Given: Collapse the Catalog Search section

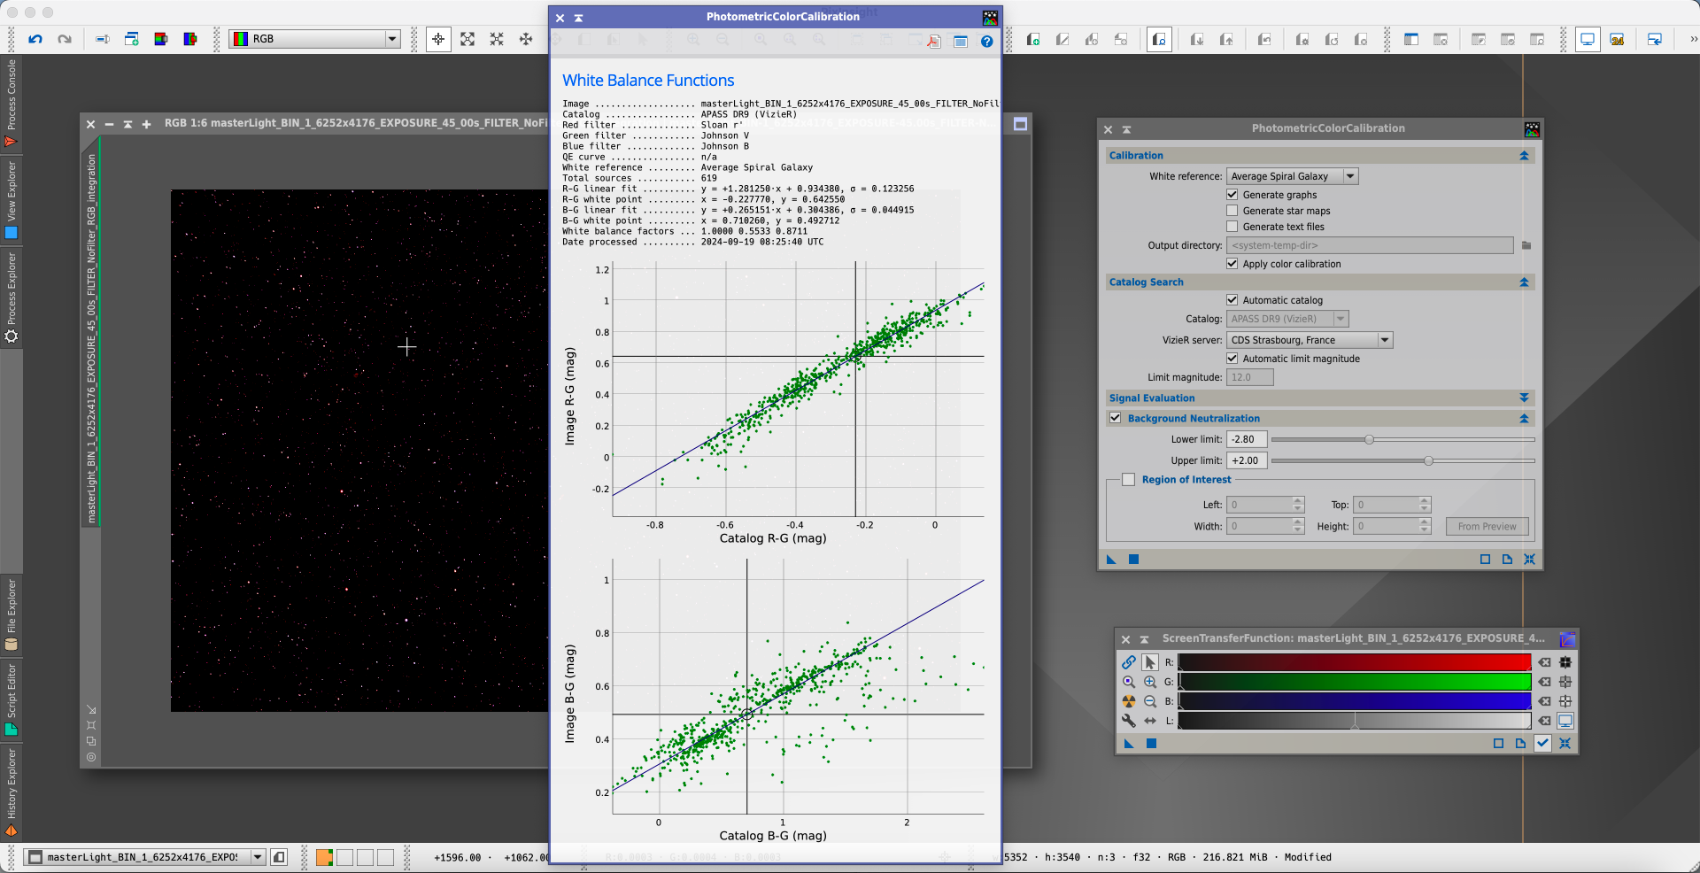Looking at the screenshot, I should tap(1524, 282).
